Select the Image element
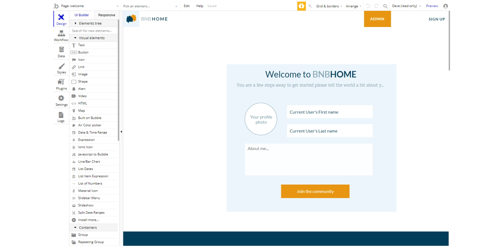This screenshot has width=504, height=248. tap(94, 74)
